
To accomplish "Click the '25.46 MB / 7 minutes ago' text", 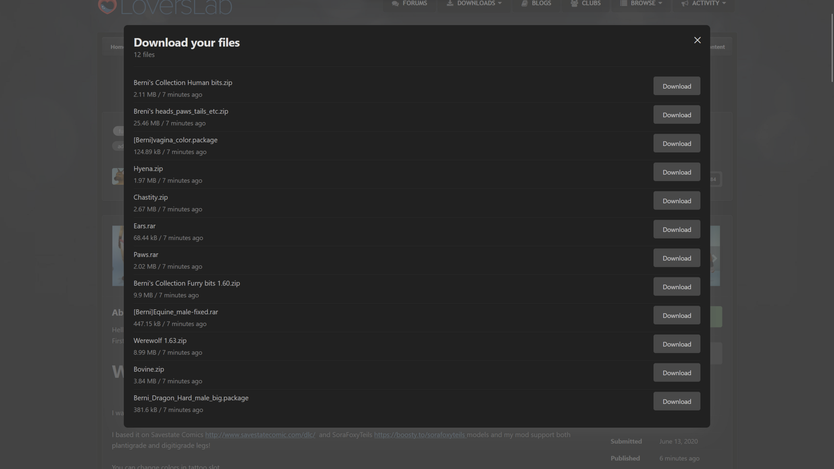I will point(169,123).
